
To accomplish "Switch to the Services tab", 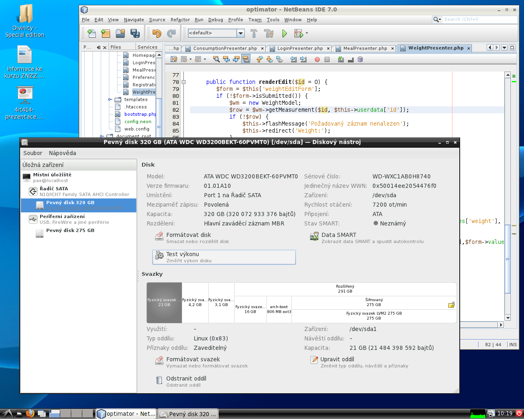I will (147, 47).
